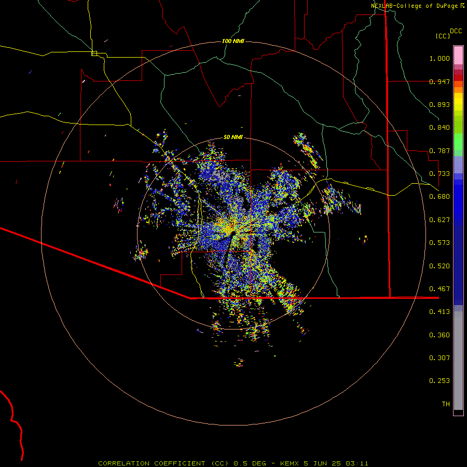Image resolution: width=467 pixels, height=467 pixels.
Task: Pick the red swatch in the color bar
Action: [458, 78]
